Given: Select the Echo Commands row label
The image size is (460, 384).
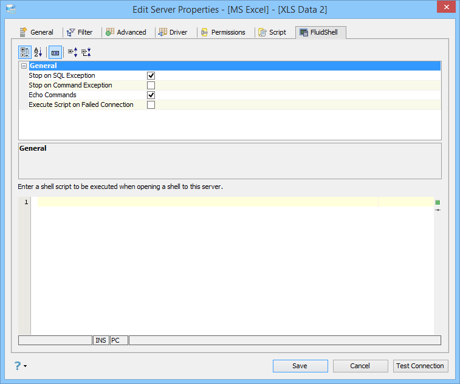Looking at the screenshot, I should pos(52,95).
